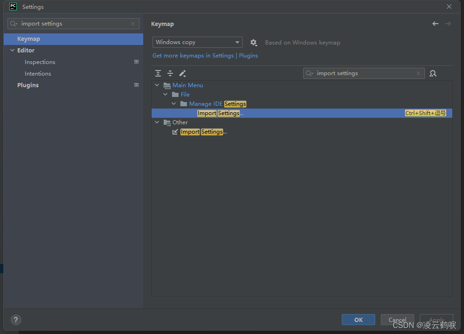Clear the keymap search field X icon
The image size is (464, 334).
[x=418, y=73]
